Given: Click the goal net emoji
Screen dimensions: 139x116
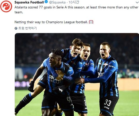Looking at the screenshot, I should tap(91, 22).
